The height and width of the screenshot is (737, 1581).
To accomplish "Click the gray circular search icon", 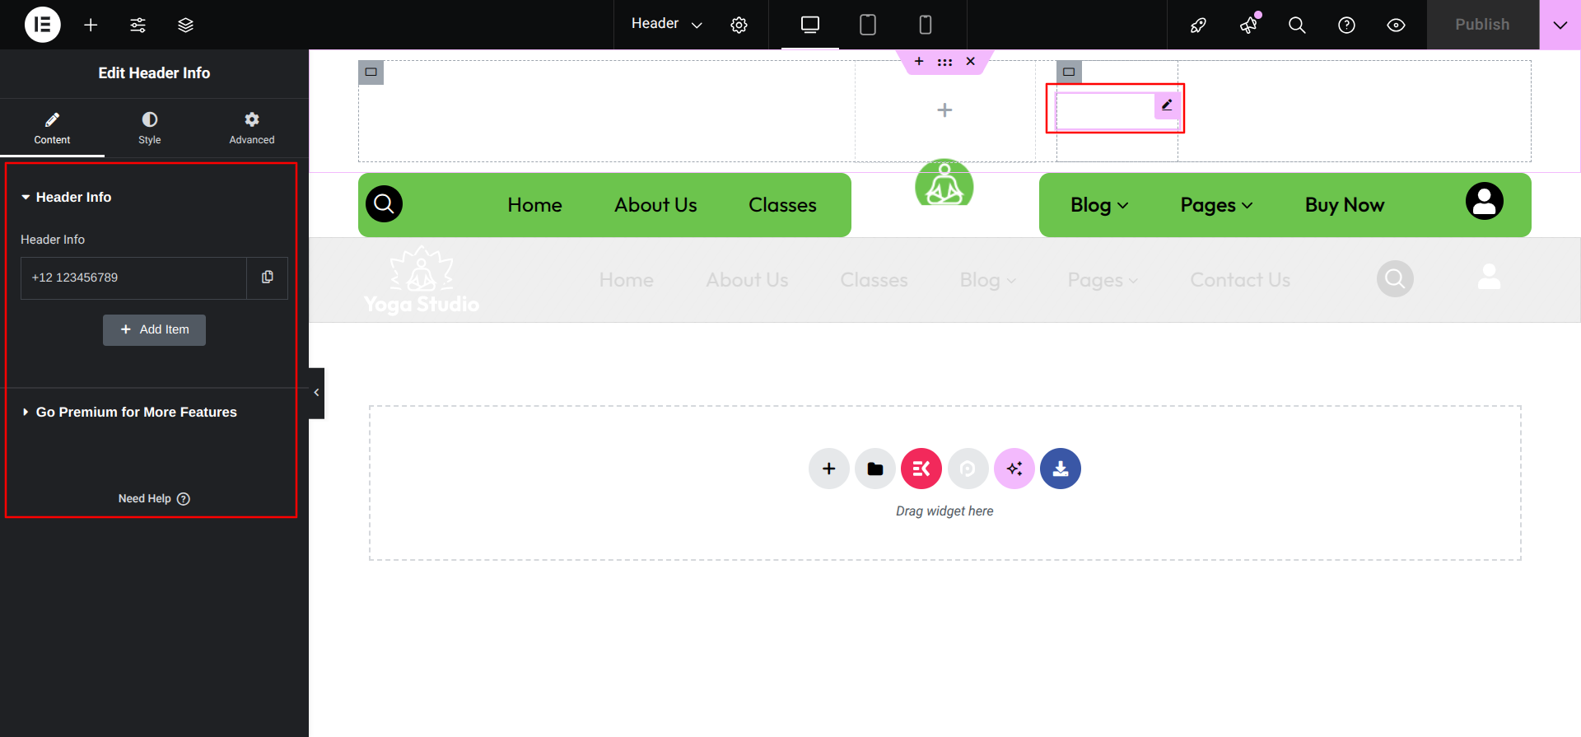I will 1395,279.
